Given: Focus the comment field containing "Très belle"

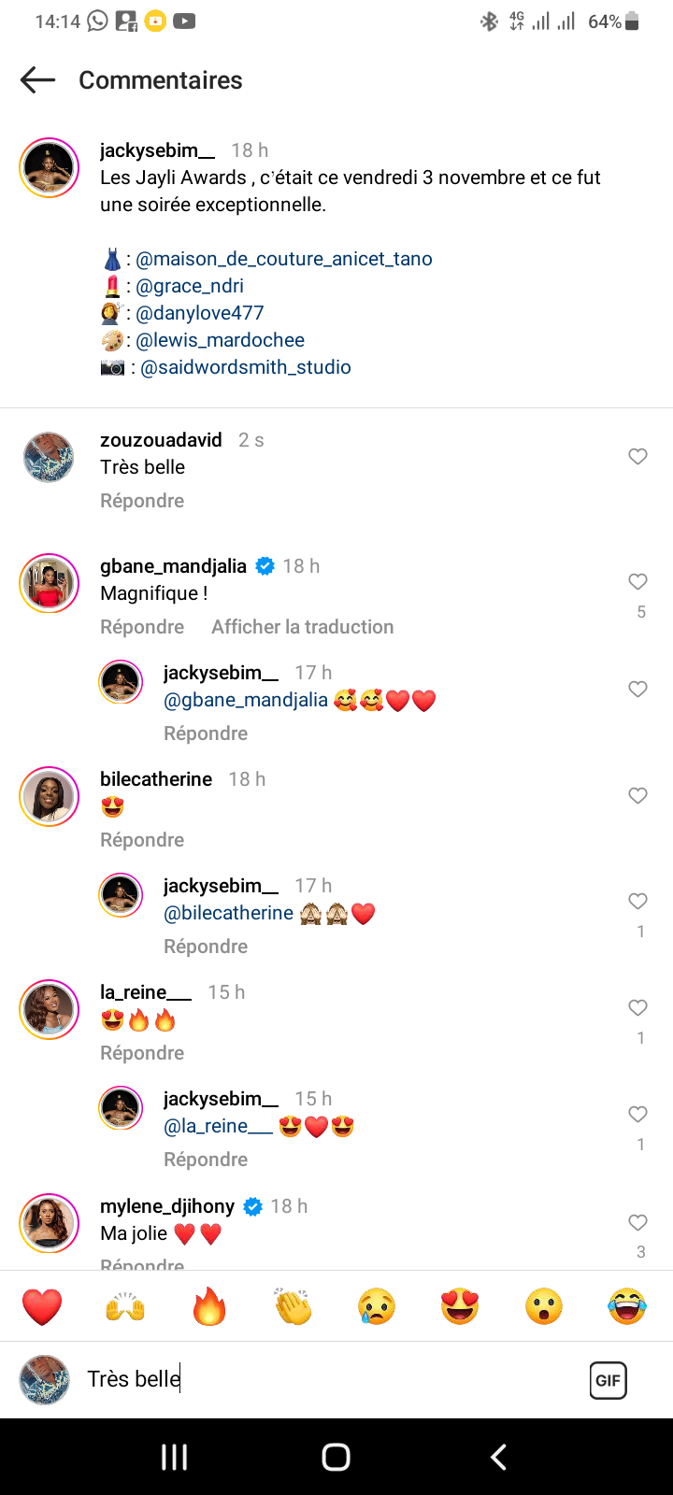Looking at the screenshot, I should 327,1379.
